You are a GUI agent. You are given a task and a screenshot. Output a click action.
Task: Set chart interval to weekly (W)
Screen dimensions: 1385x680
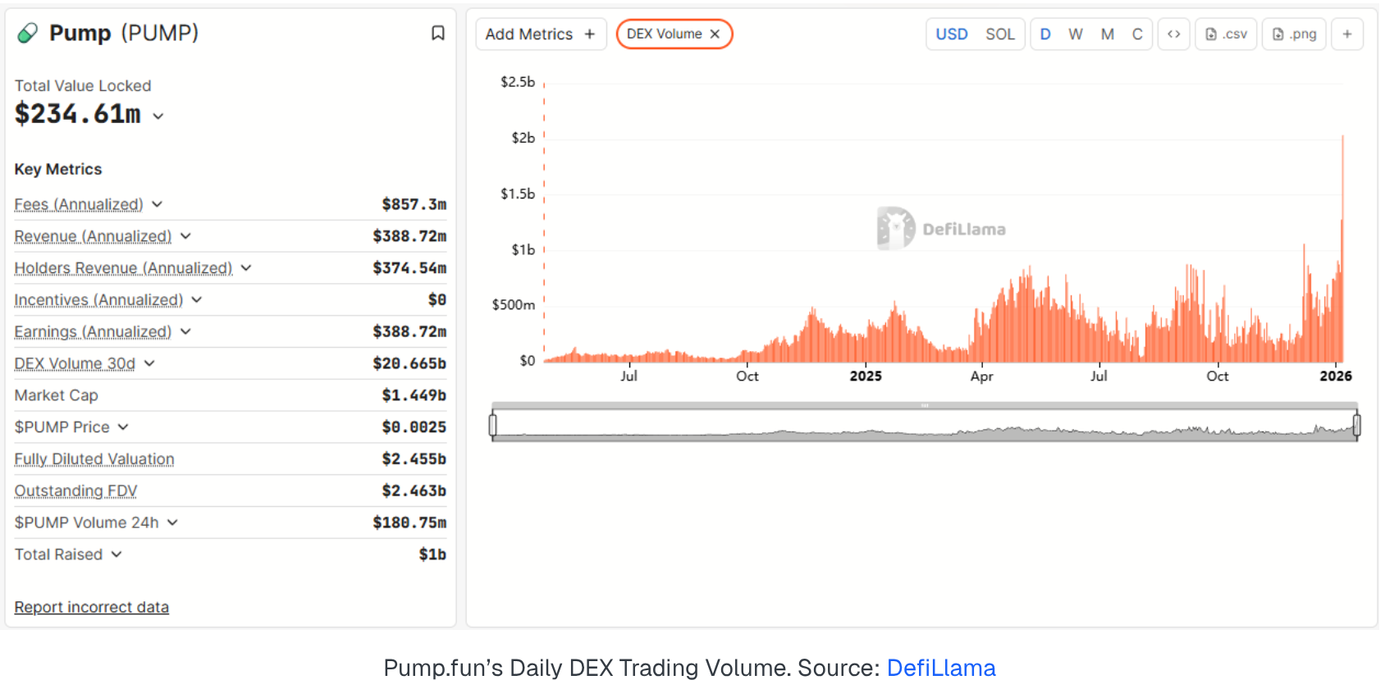click(x=1075, y=34)
